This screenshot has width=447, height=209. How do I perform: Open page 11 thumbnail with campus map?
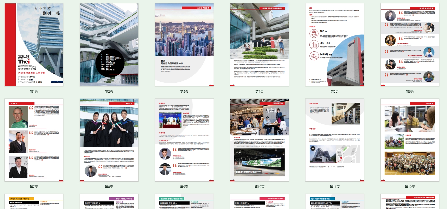pos(335,140)
